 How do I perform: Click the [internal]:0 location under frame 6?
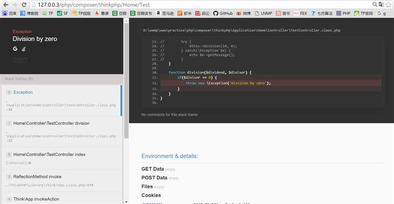point(18,163)
